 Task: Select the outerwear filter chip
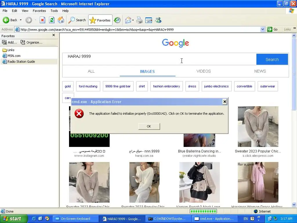pos(267,86)
